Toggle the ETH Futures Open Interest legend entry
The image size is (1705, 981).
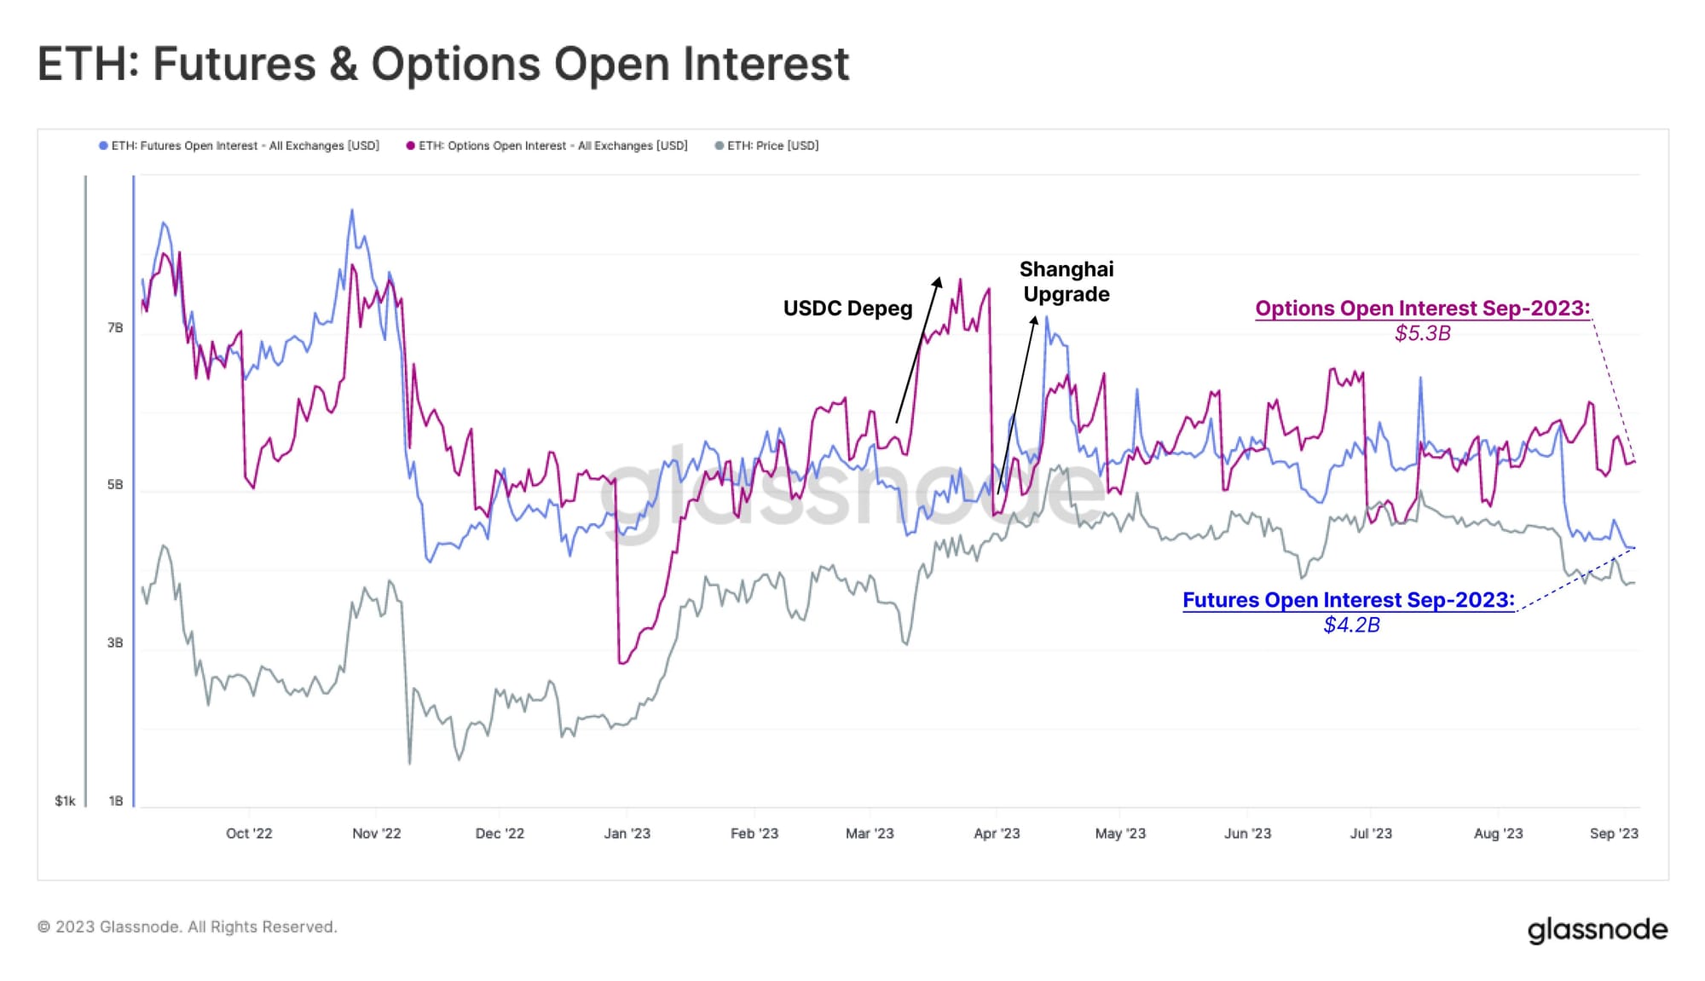tap(240, 146)
